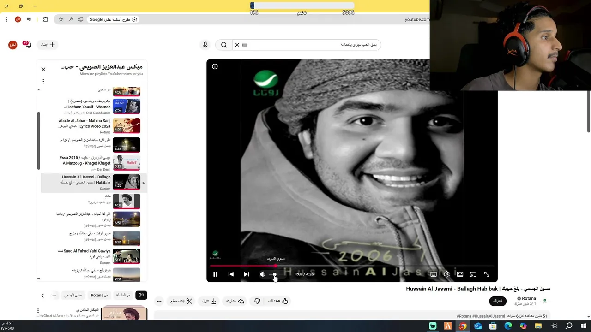Dislike the video

point(257,301)
